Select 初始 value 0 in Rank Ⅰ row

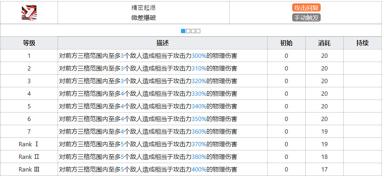coord(286,144)
